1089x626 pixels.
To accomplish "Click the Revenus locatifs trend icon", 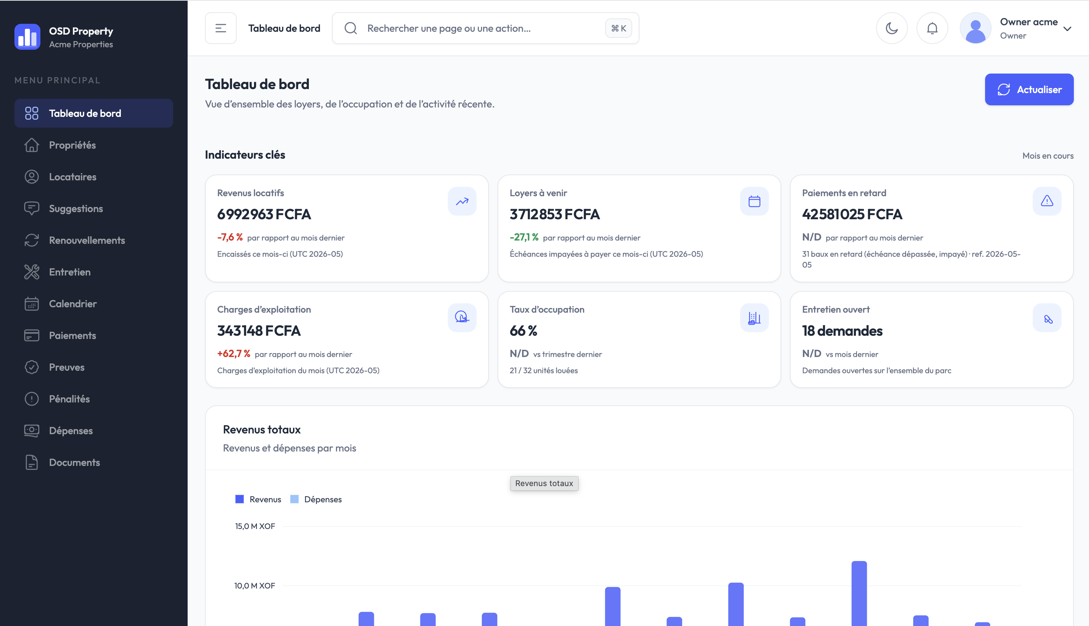I will (x=462, y=201).
